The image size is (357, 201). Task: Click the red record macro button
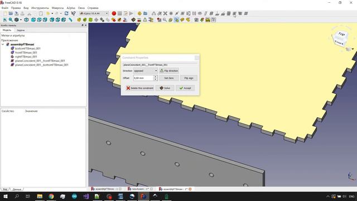(x=114, y=13)
